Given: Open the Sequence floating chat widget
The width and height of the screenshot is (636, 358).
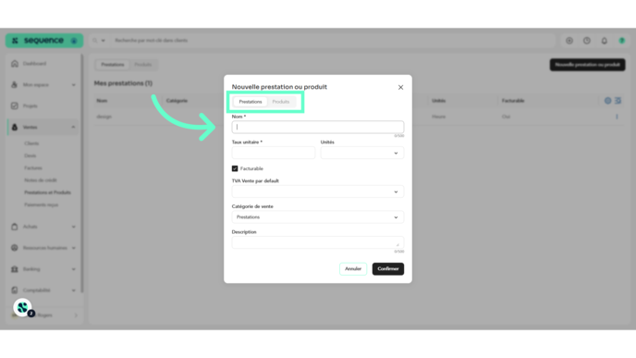Looking at the screenshot, I should [23, 308].
